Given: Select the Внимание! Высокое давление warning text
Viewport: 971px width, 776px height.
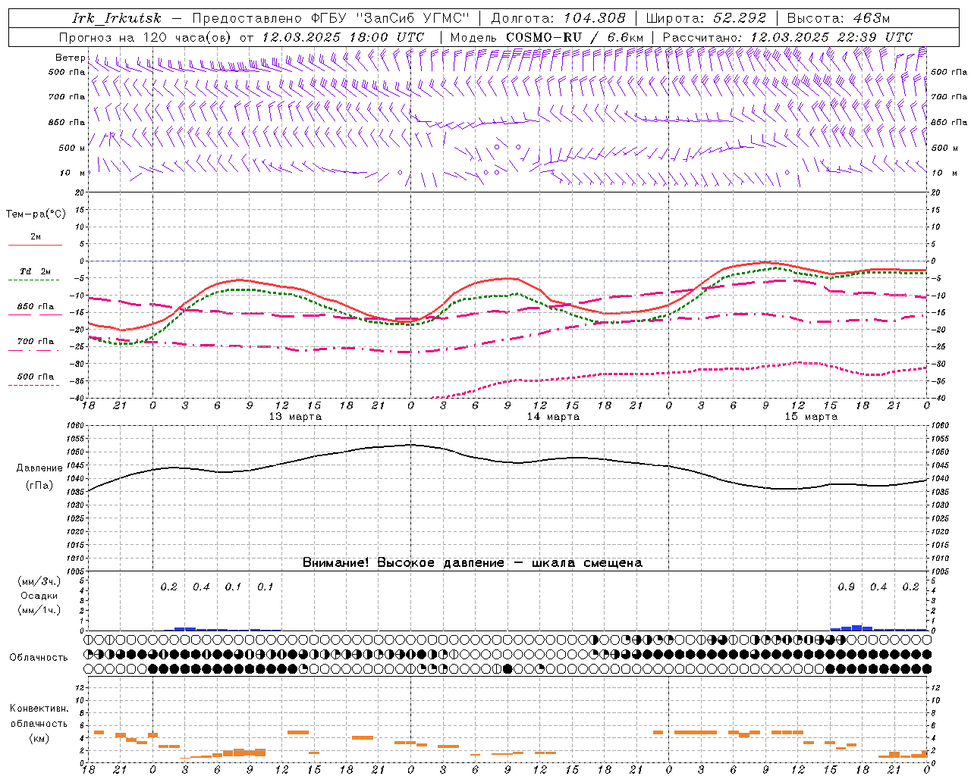Looking at the screenshot, I should [472, 563].
